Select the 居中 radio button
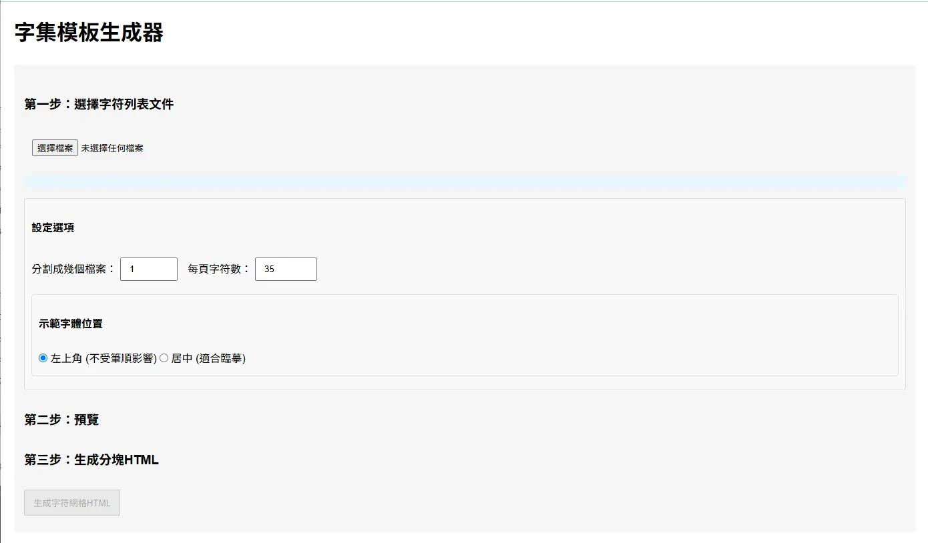928x543 pixels. pos(164,358)
